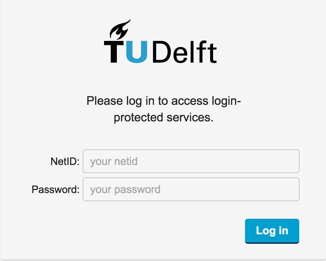Click the 'protected services.' text line
326x261 pixels.
[x=163, y=118]
